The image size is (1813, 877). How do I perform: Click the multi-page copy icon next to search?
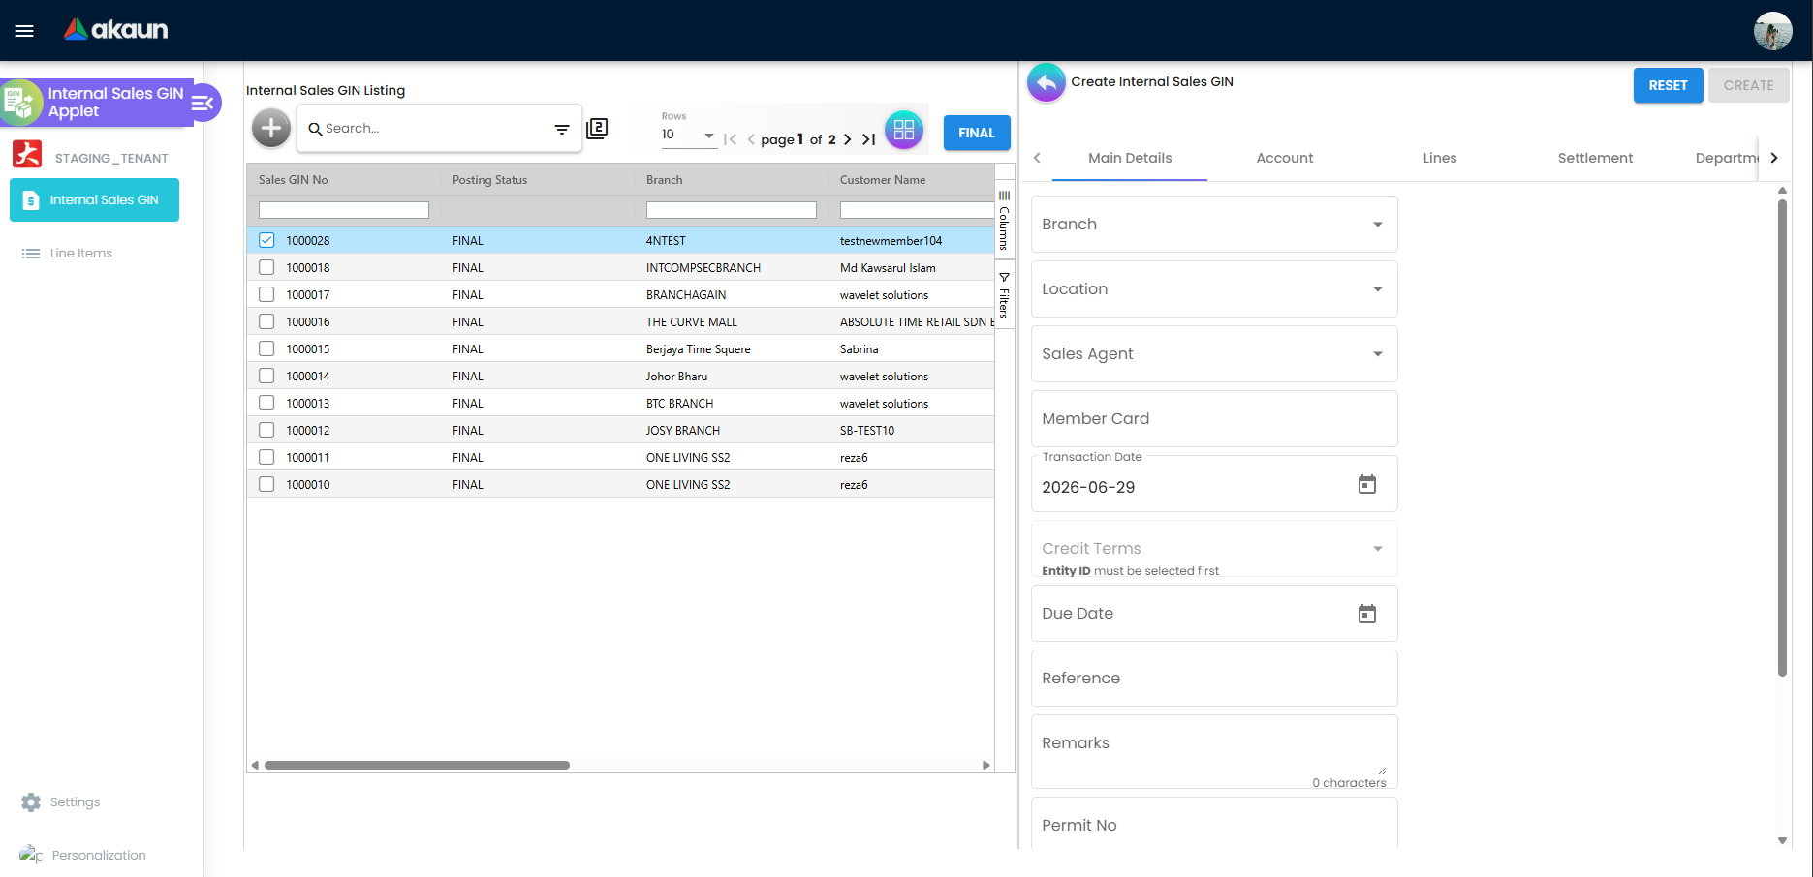coord(597,128)
